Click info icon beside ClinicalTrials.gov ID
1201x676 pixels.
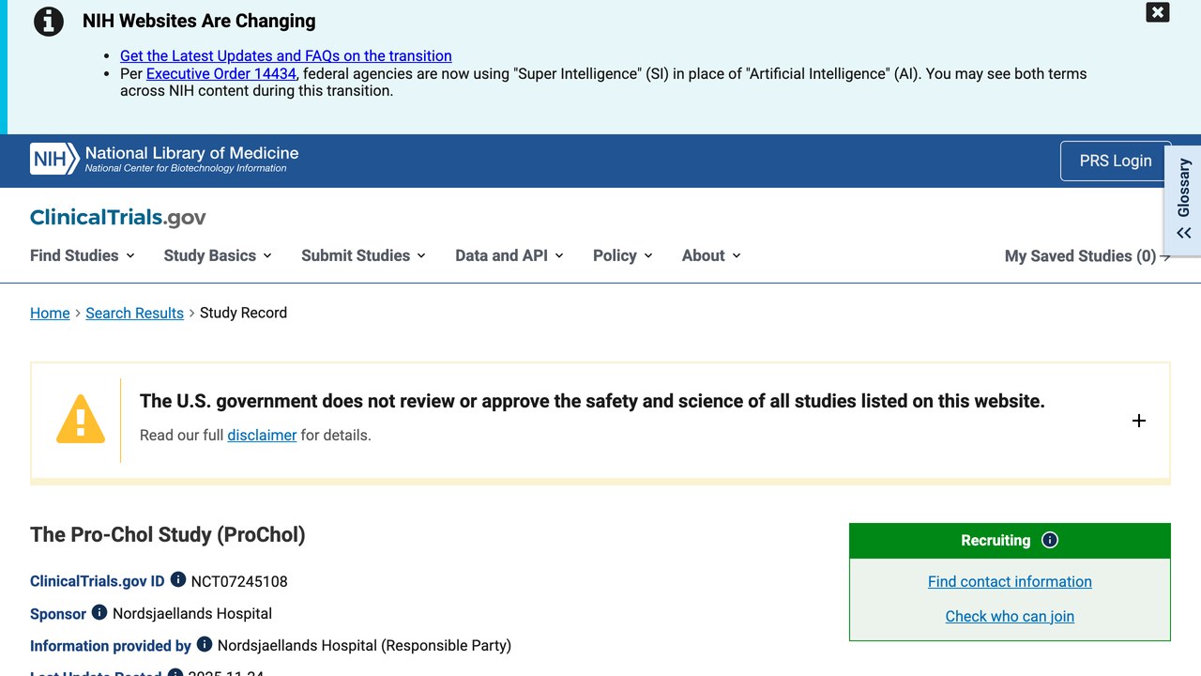pyautogui.click(x=177, y=580)
